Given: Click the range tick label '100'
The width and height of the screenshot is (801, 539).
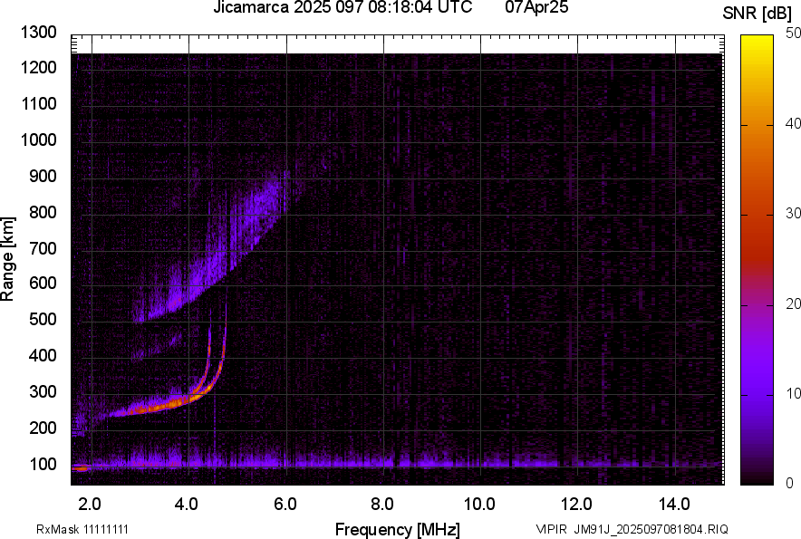Looking at the screenshot, I should [43, 464].
